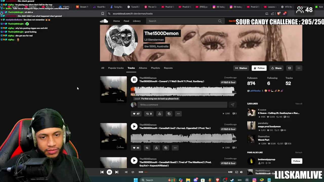Pause the Coward \ Y WaS I BorN track
324x182 pixels.
(x=134, y=80)
